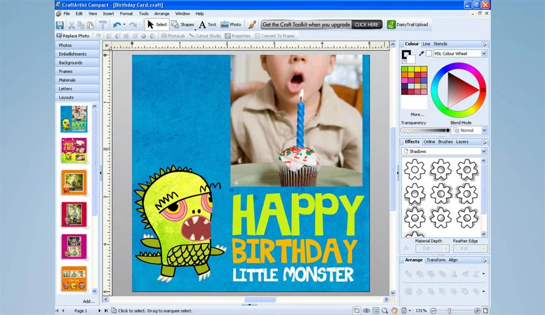This screenshot has width=545, height=315.
Task: Open the Insert menu
Action: point(108,14)
